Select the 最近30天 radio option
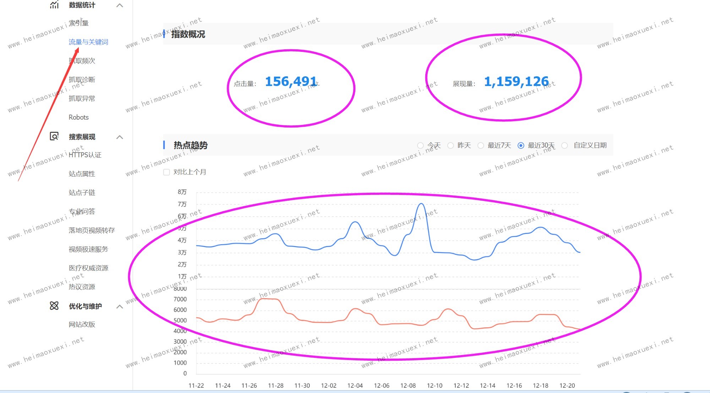The height and width of the screenshot is (393, 710). [x=521, y=146]
